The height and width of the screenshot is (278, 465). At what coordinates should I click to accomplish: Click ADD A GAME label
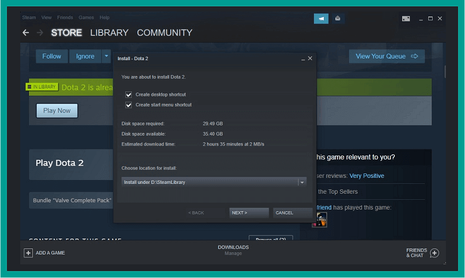pyautogui.click(x=50, y=253)
